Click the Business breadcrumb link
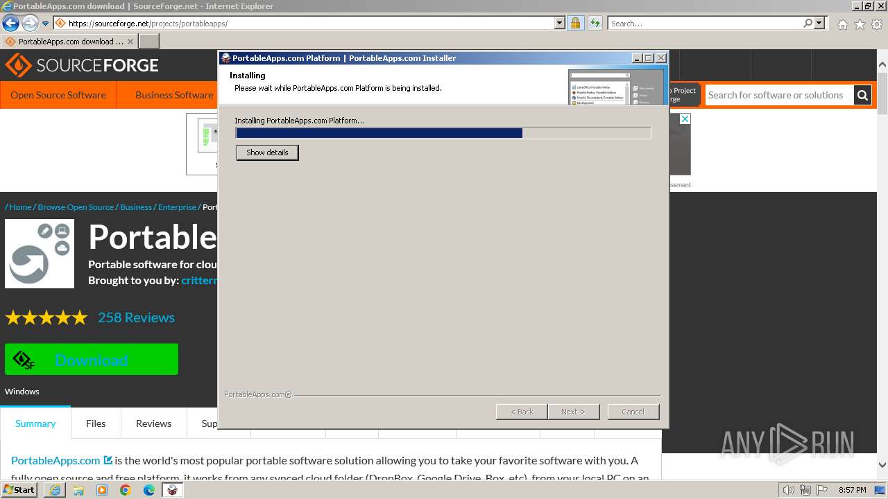The height and width of the screenshot is (499, 888). pyautogui.click(x=136, y=207)
